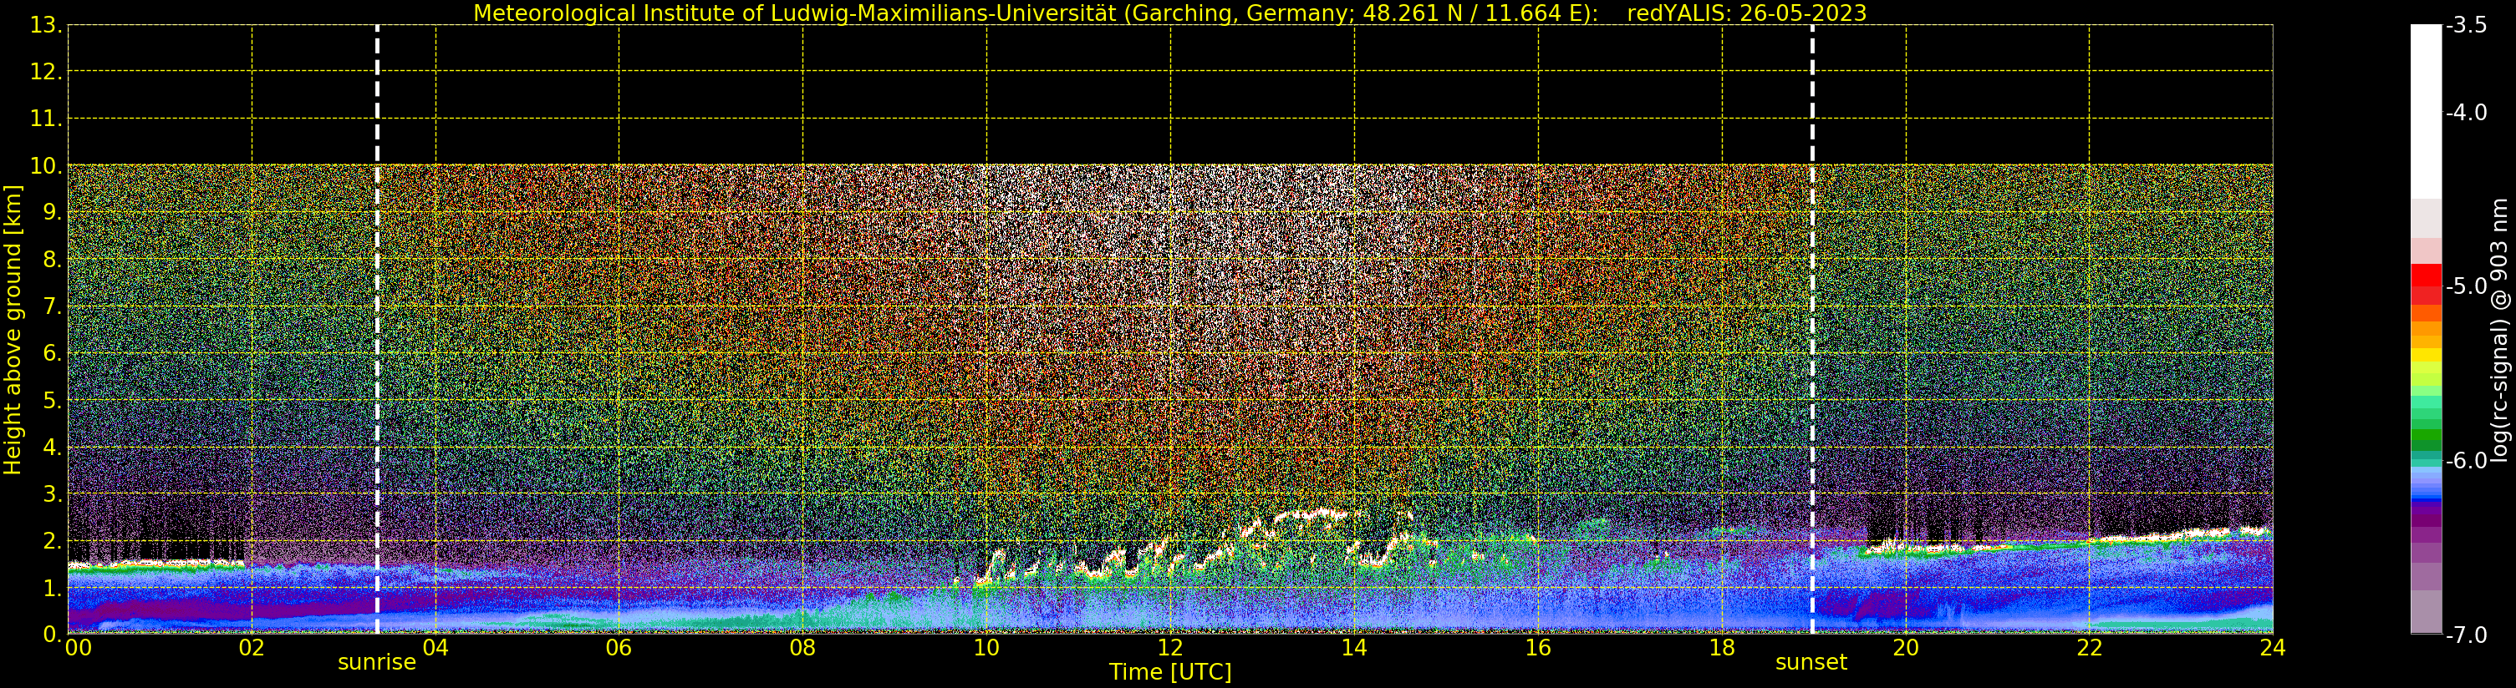Click the time axis tick label 14
This screenshot has width=2516, height=688.
tap(1354, 648)
